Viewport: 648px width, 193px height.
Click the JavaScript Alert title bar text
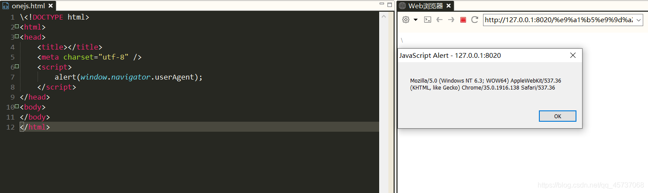point(450,55)
